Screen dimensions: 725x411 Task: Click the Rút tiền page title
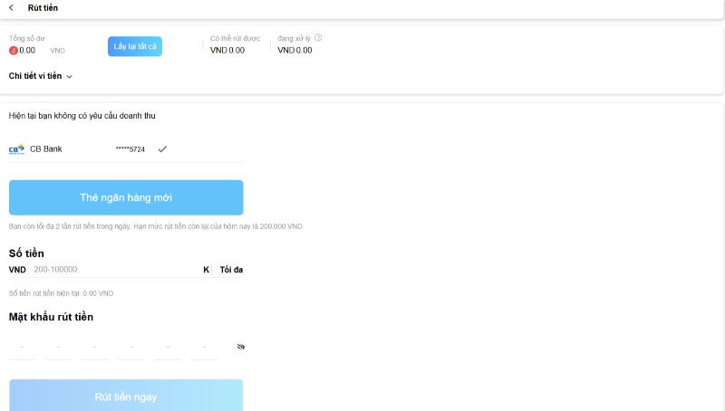click(x=43, y=8)
